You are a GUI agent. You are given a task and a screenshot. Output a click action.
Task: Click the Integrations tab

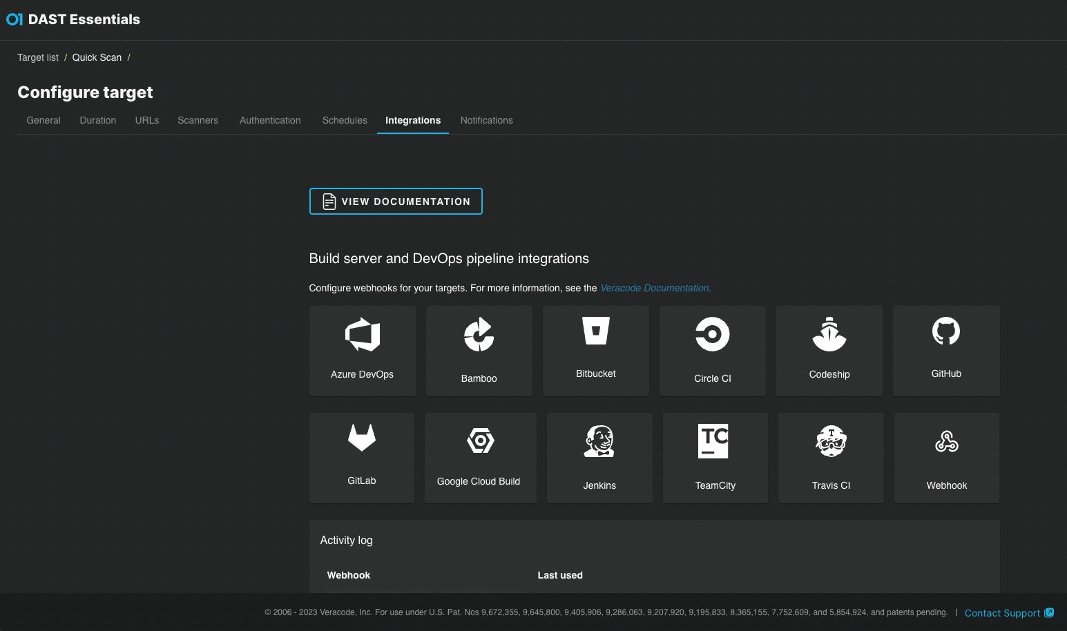click(413, 120)
